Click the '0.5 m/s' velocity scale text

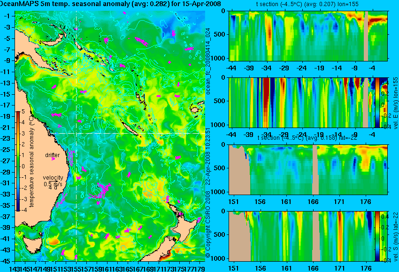click(53, 183)
